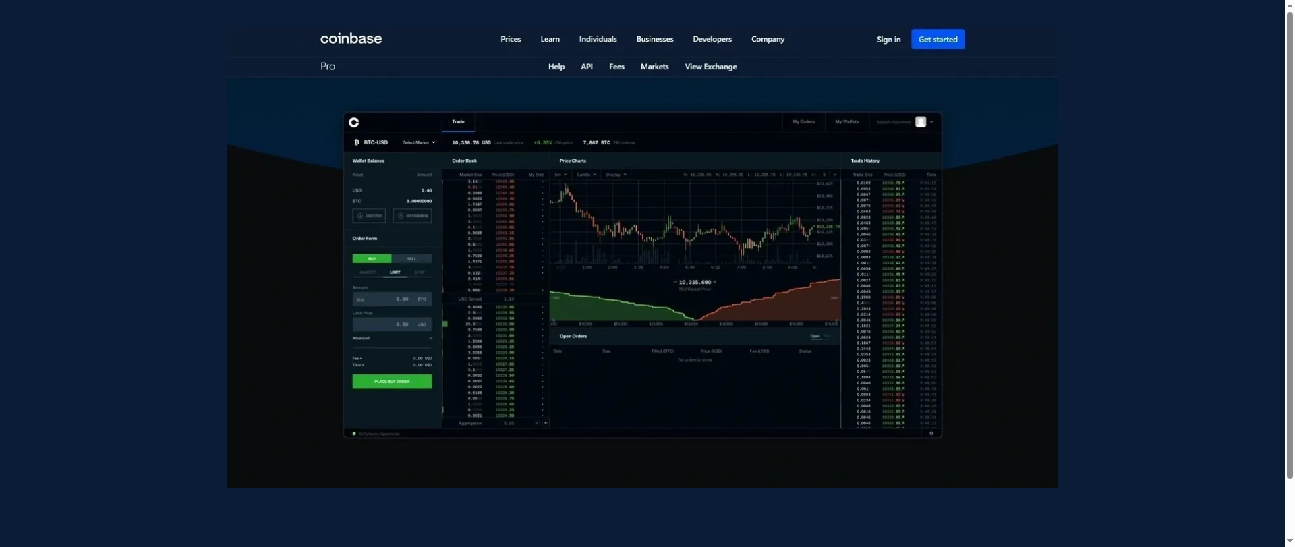Open the Candle chart type dropdown
The width and height of the screenshot is (1295, 547).
[x=586, y=175]
